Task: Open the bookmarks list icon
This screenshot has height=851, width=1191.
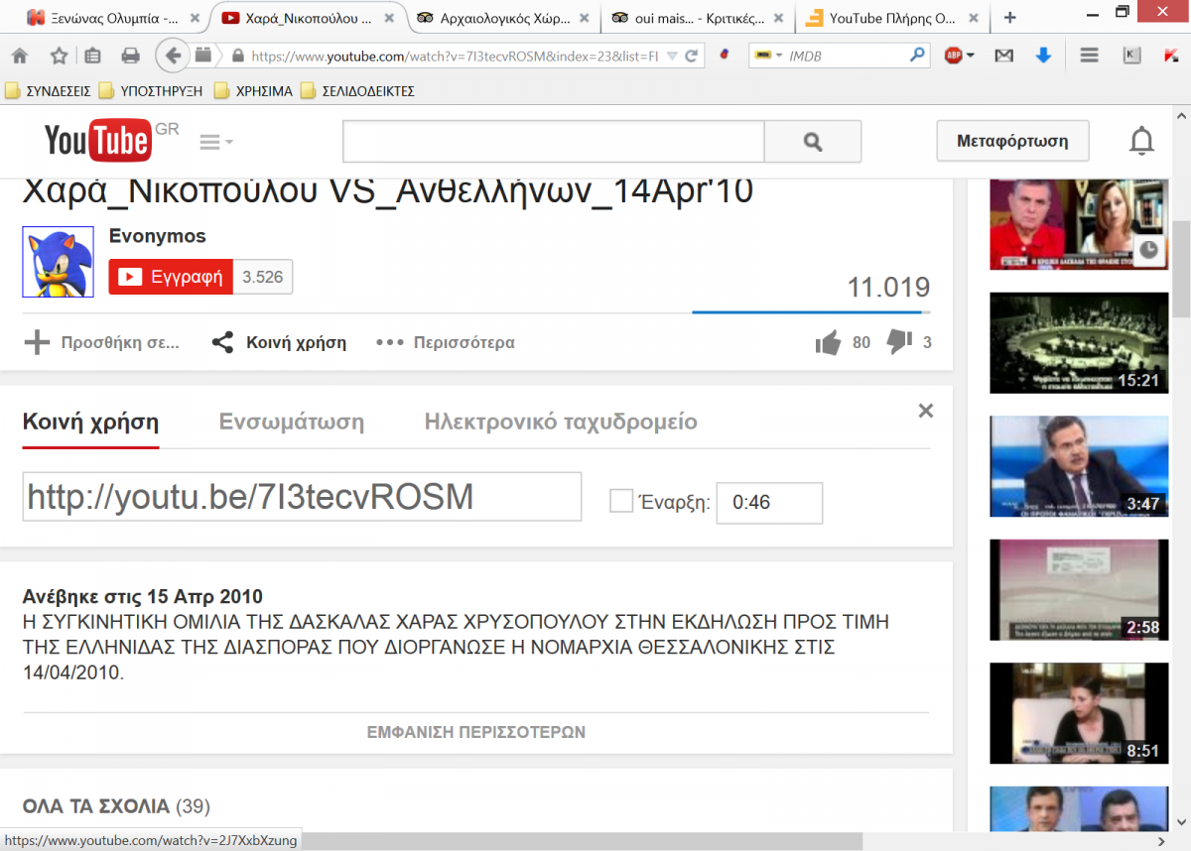Action: [x=93, y=56]
